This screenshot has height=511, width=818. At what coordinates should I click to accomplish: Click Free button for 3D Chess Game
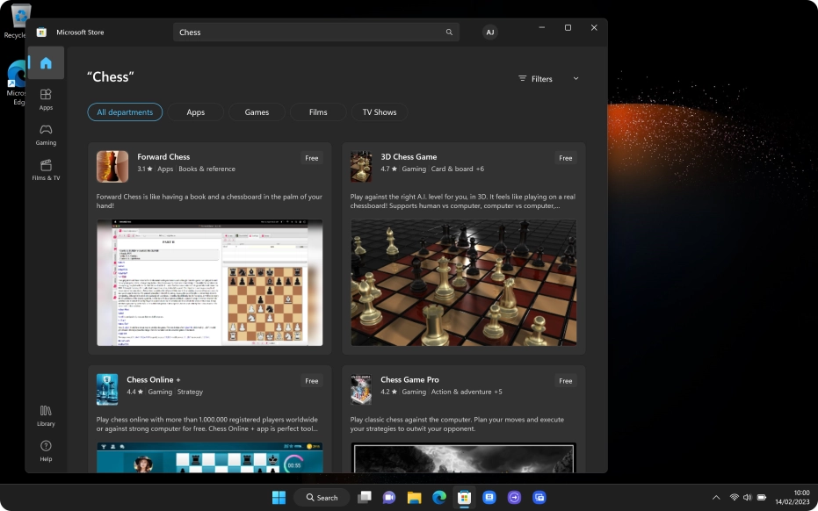point(566,158)
